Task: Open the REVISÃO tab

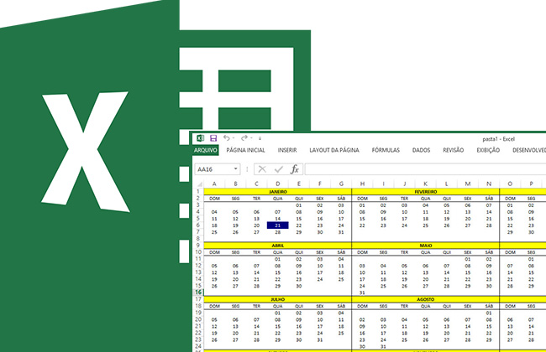Action: [454, 150]
